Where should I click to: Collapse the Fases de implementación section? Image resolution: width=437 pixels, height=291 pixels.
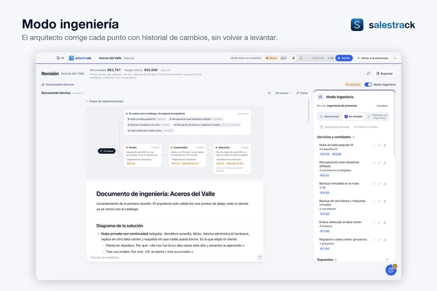click(105, 101)
